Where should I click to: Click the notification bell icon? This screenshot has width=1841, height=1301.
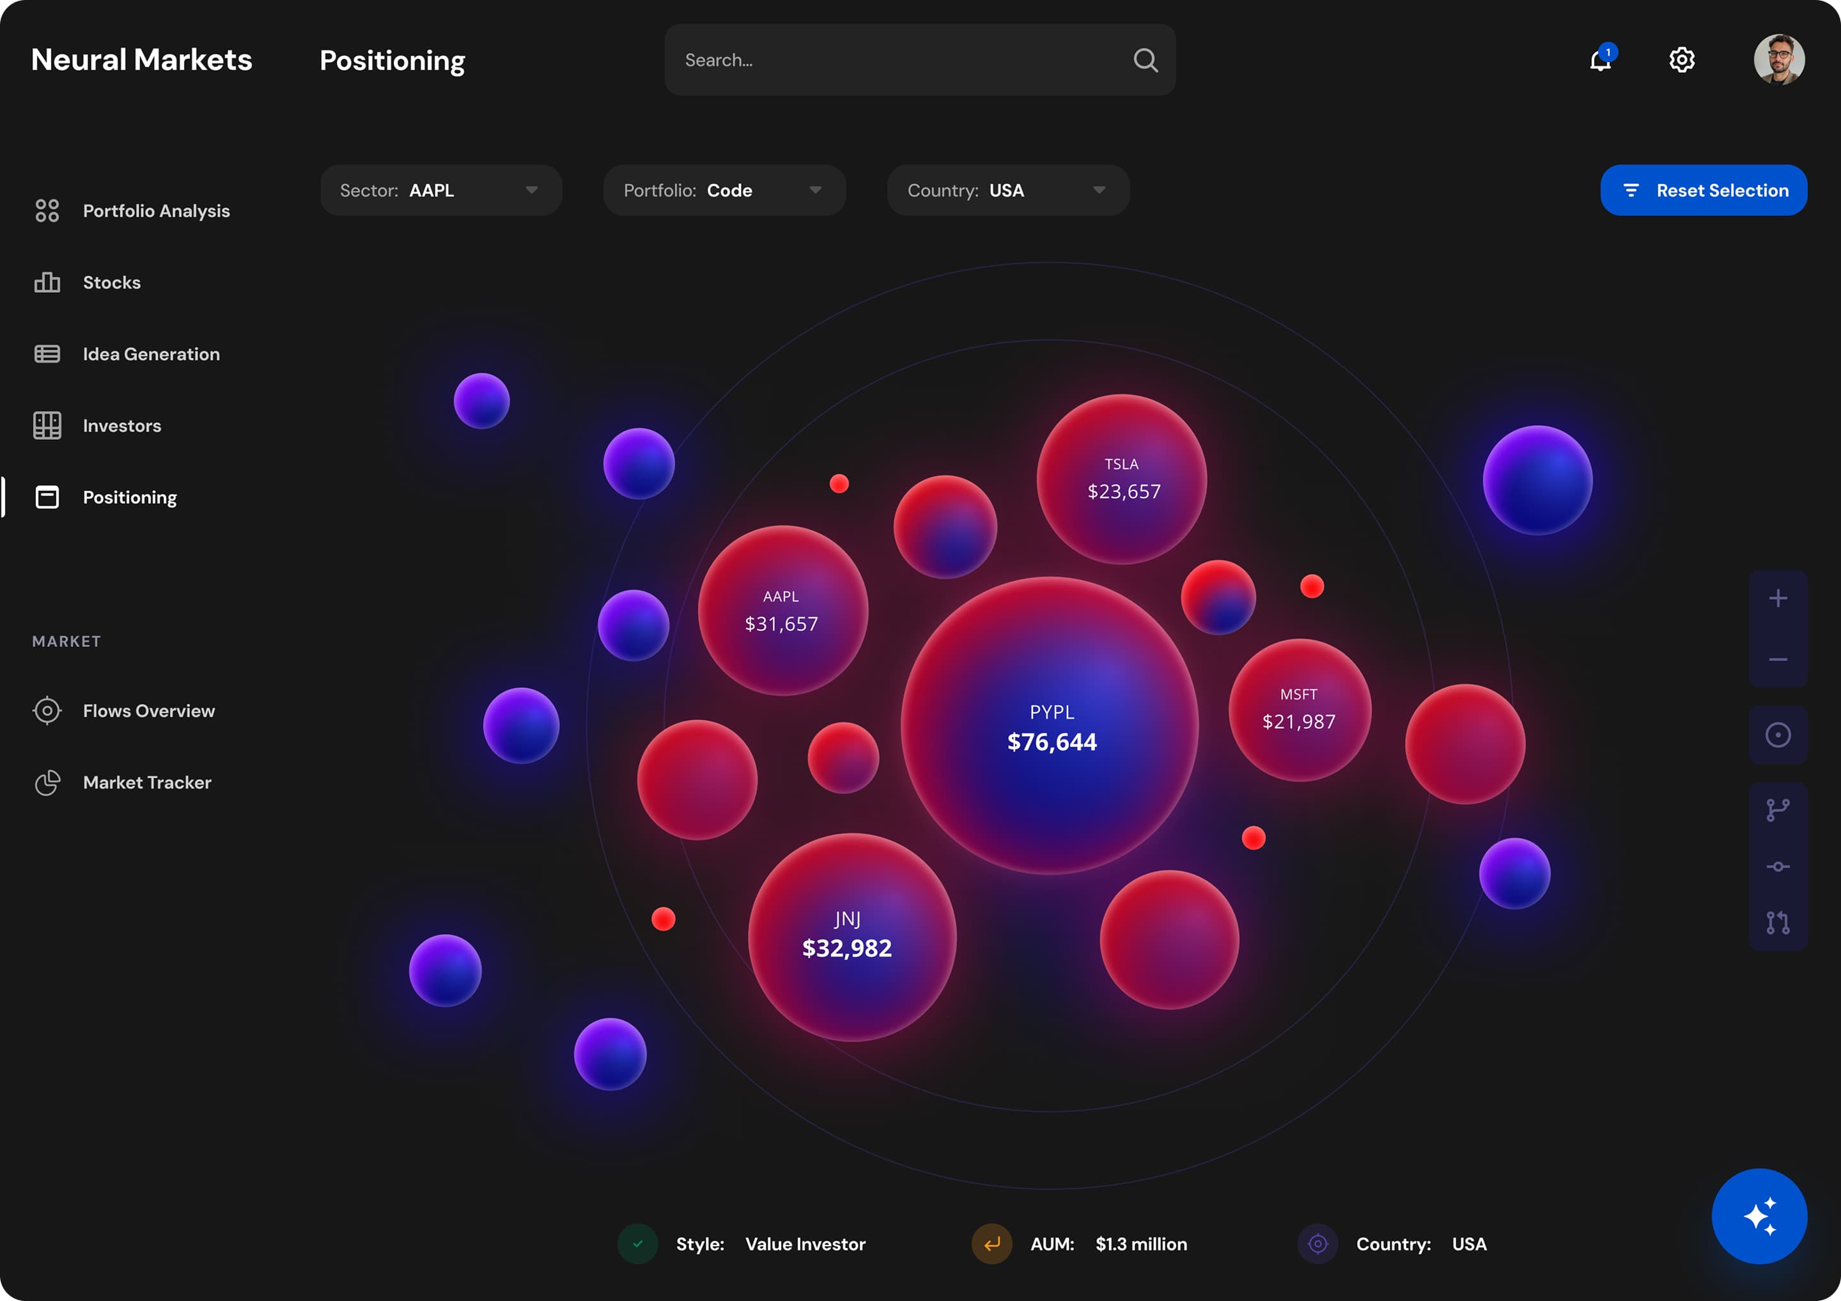tap(1599, 60)
